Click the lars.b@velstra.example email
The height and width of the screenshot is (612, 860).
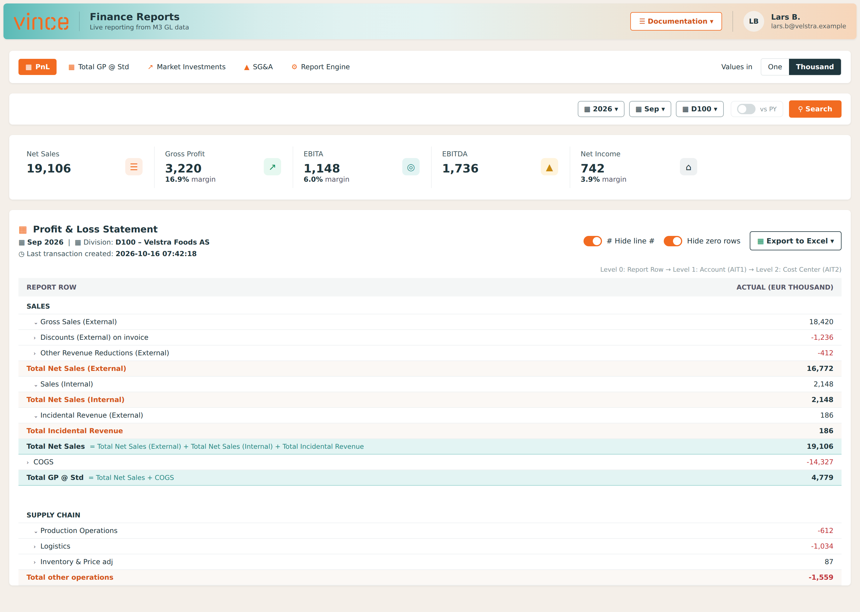[x=808, y=26]
